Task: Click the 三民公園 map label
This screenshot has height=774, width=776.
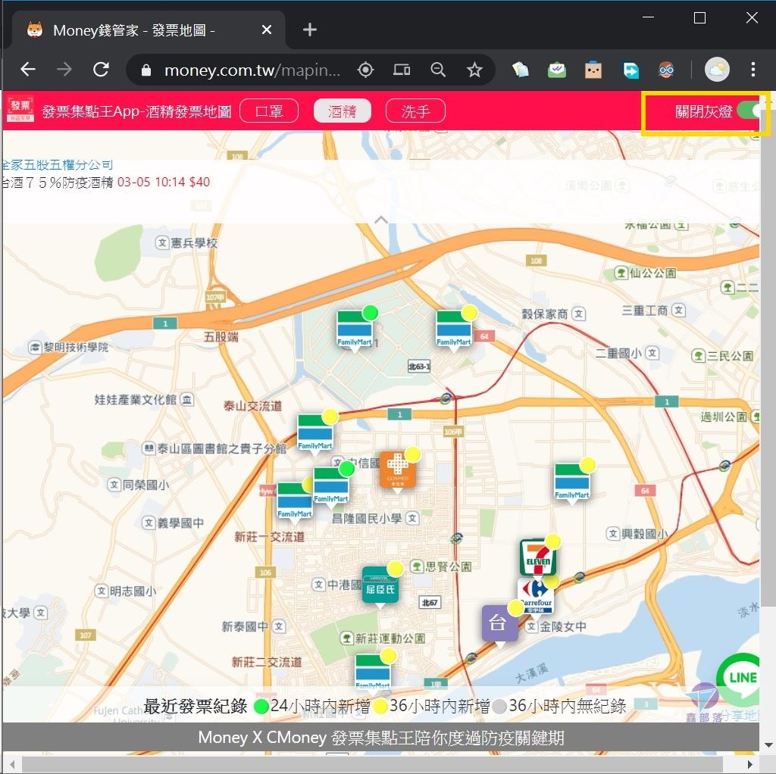Action: (x=723, y=356)
